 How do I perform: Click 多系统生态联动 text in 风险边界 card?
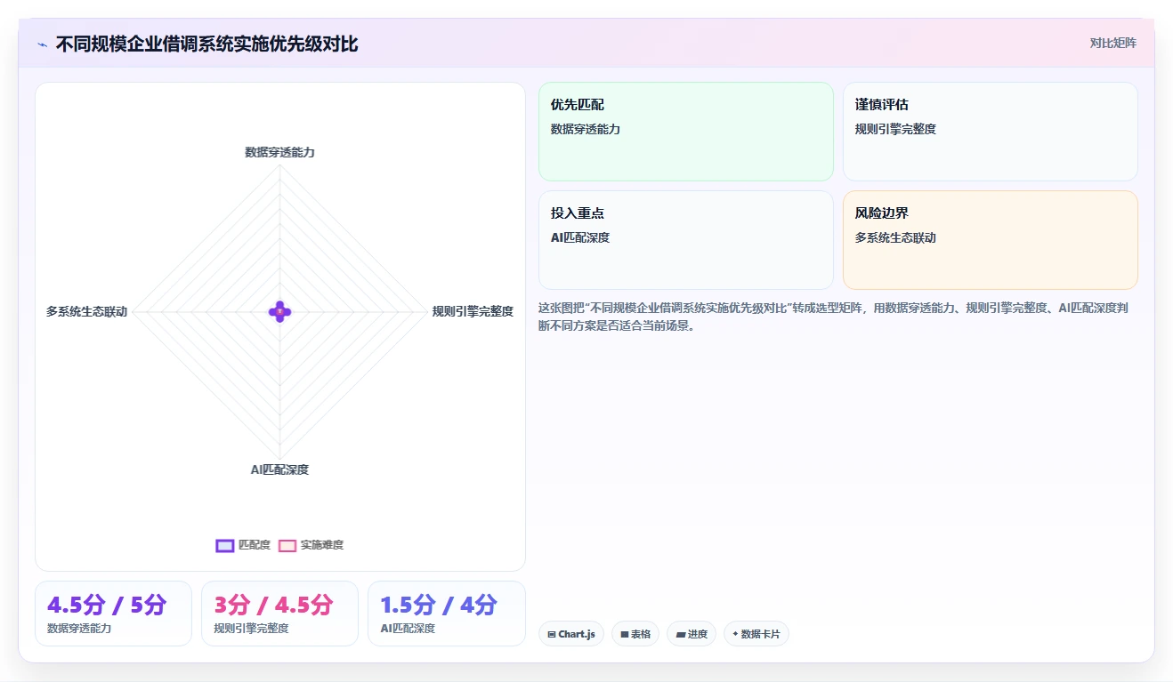click(895, 237)
